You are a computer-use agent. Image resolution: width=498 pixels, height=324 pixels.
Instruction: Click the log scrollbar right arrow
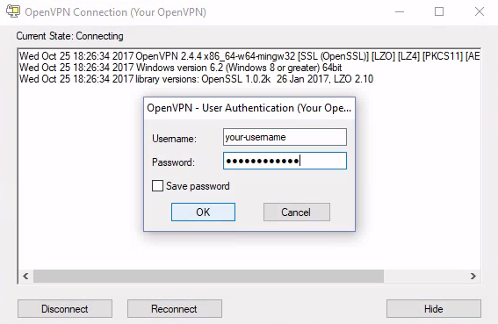[473, 276]
